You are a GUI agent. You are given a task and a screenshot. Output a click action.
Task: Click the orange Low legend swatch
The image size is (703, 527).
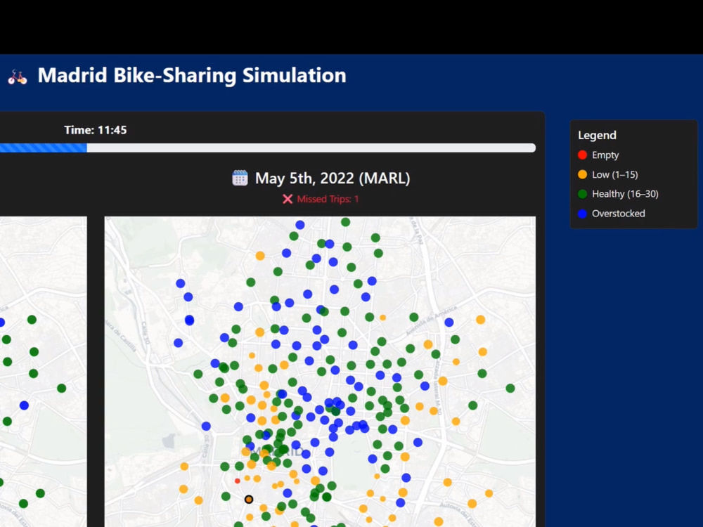pyautogui.click(x=582, y=175)
